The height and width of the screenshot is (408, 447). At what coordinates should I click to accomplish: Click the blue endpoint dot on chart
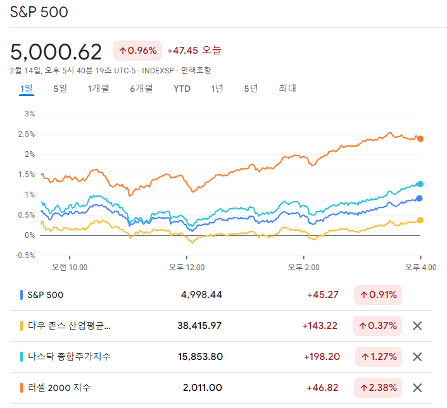(x=419, y=199)
